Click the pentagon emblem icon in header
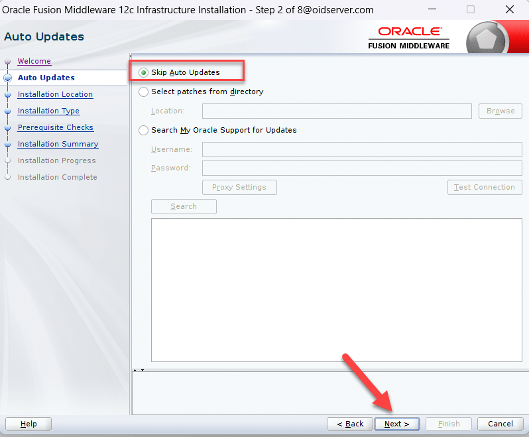Viewport: 529px width, 437px height. tap(487, 39)
